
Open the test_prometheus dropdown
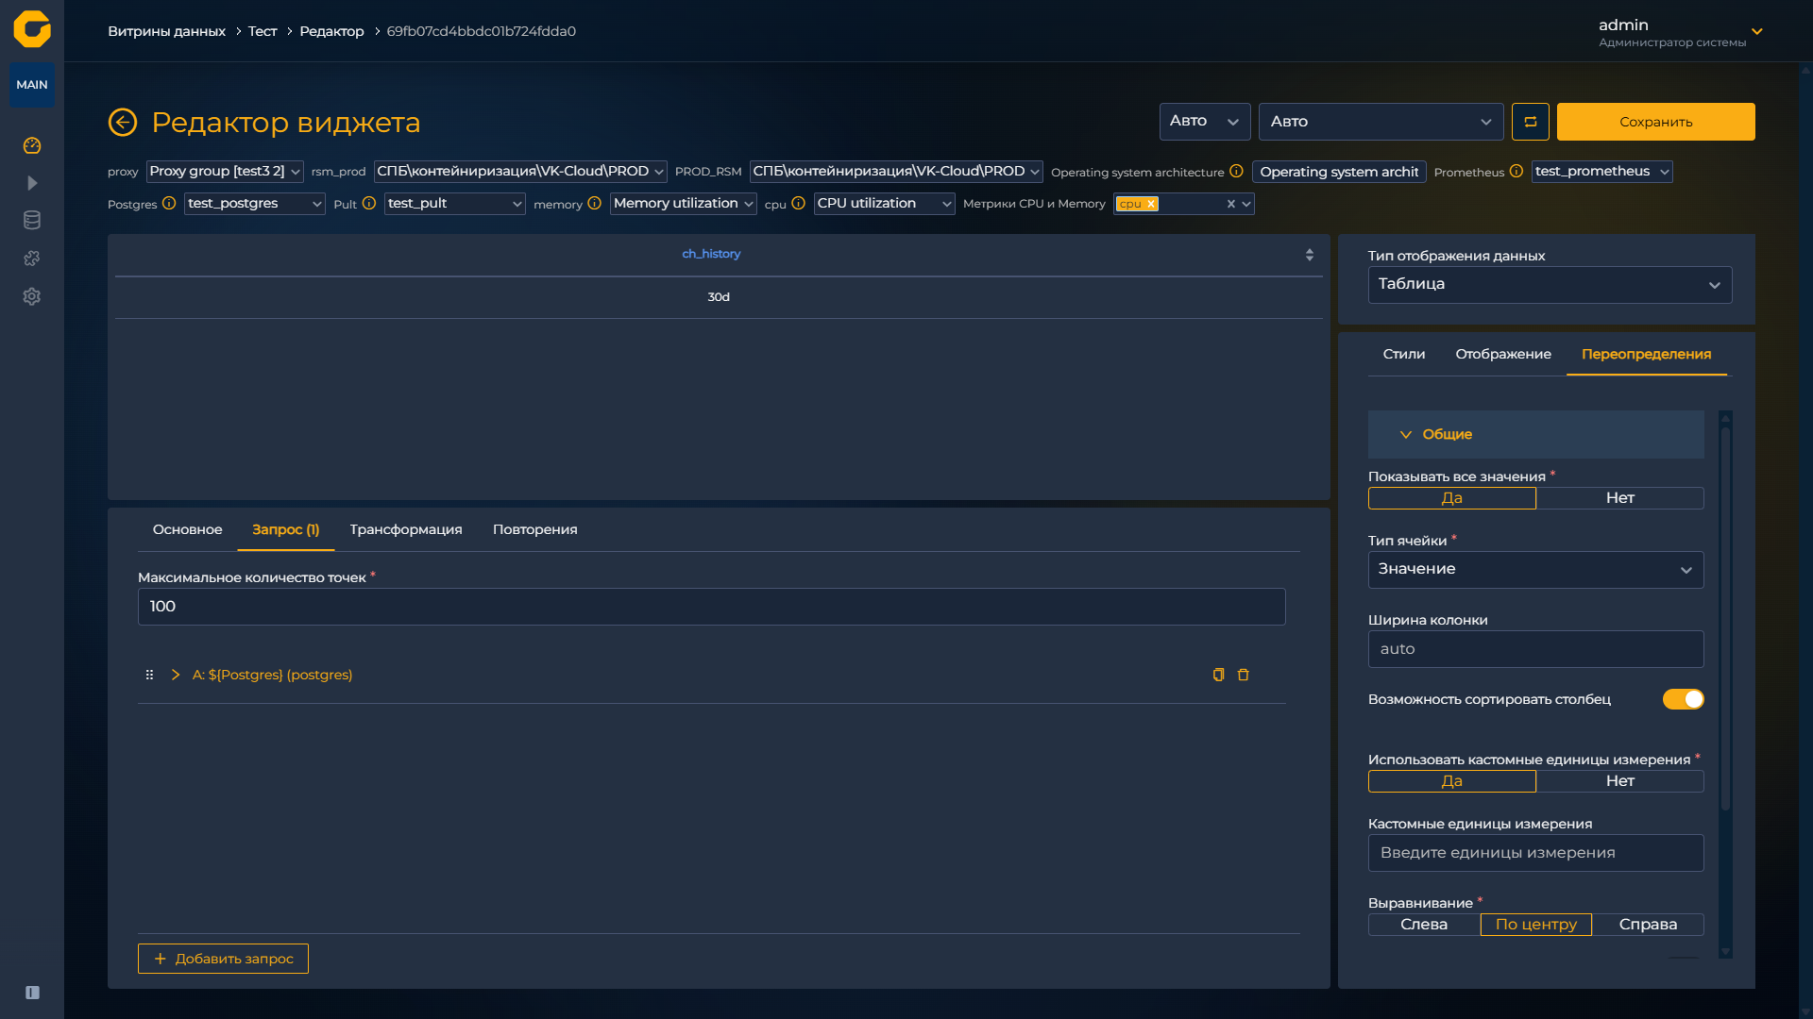(x=1601, y=172)
